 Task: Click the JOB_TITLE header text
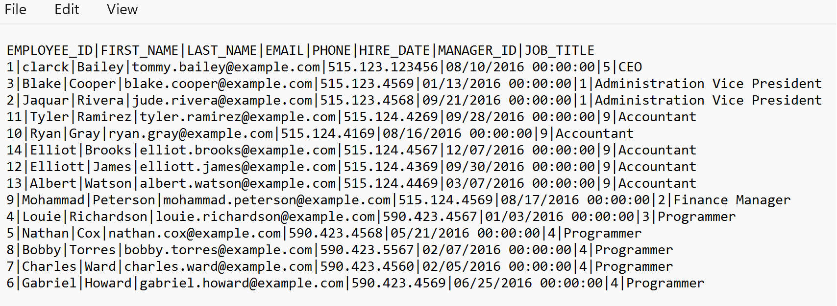pos(560,50)
